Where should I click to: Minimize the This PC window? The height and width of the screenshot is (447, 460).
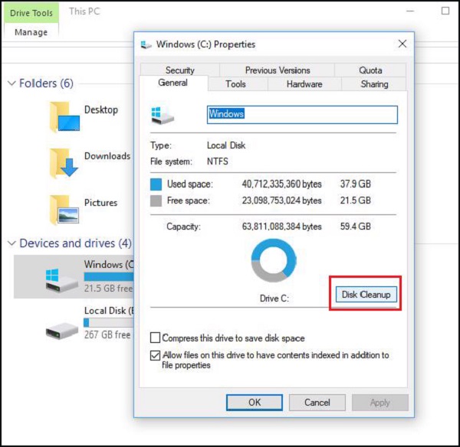pyautogui.click(x=410, y=11)
